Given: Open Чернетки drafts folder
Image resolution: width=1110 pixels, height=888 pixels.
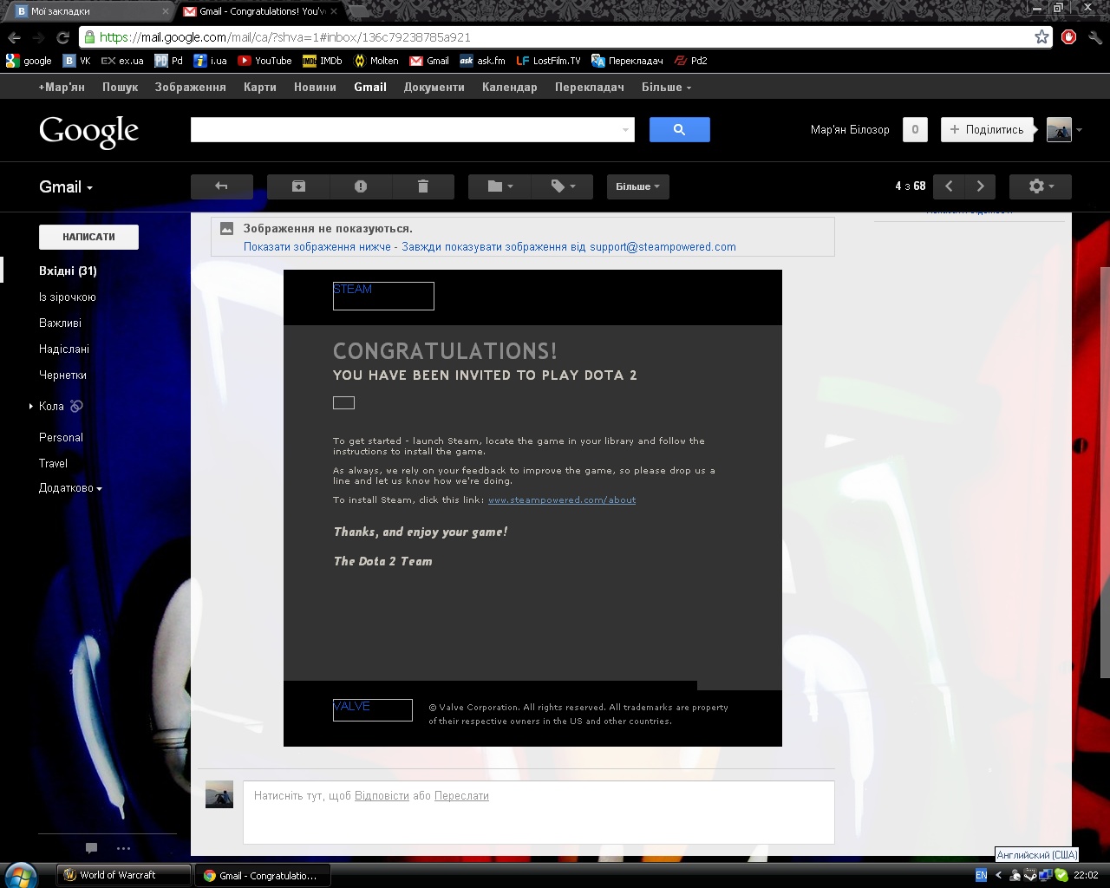Looking at the screenshot, I should pyautogui.click(x=62, y=375).
